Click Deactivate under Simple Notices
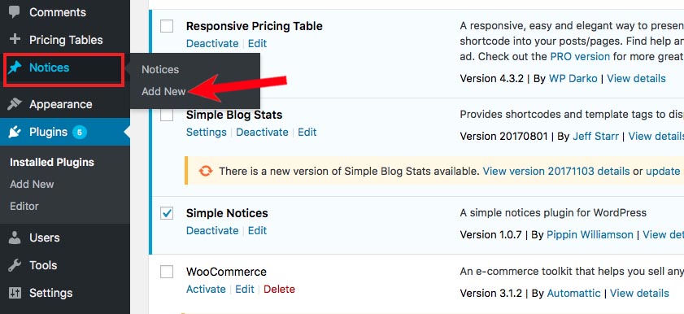The height and width of the screenshot is (314, 684). pos(212,230)
